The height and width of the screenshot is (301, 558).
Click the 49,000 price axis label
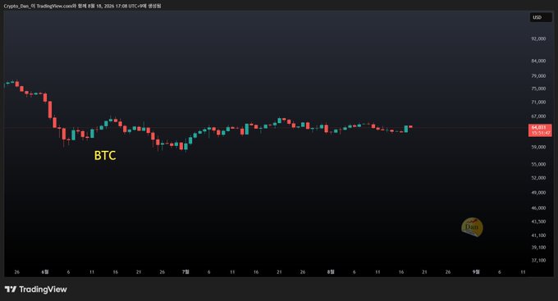point(538,193)
